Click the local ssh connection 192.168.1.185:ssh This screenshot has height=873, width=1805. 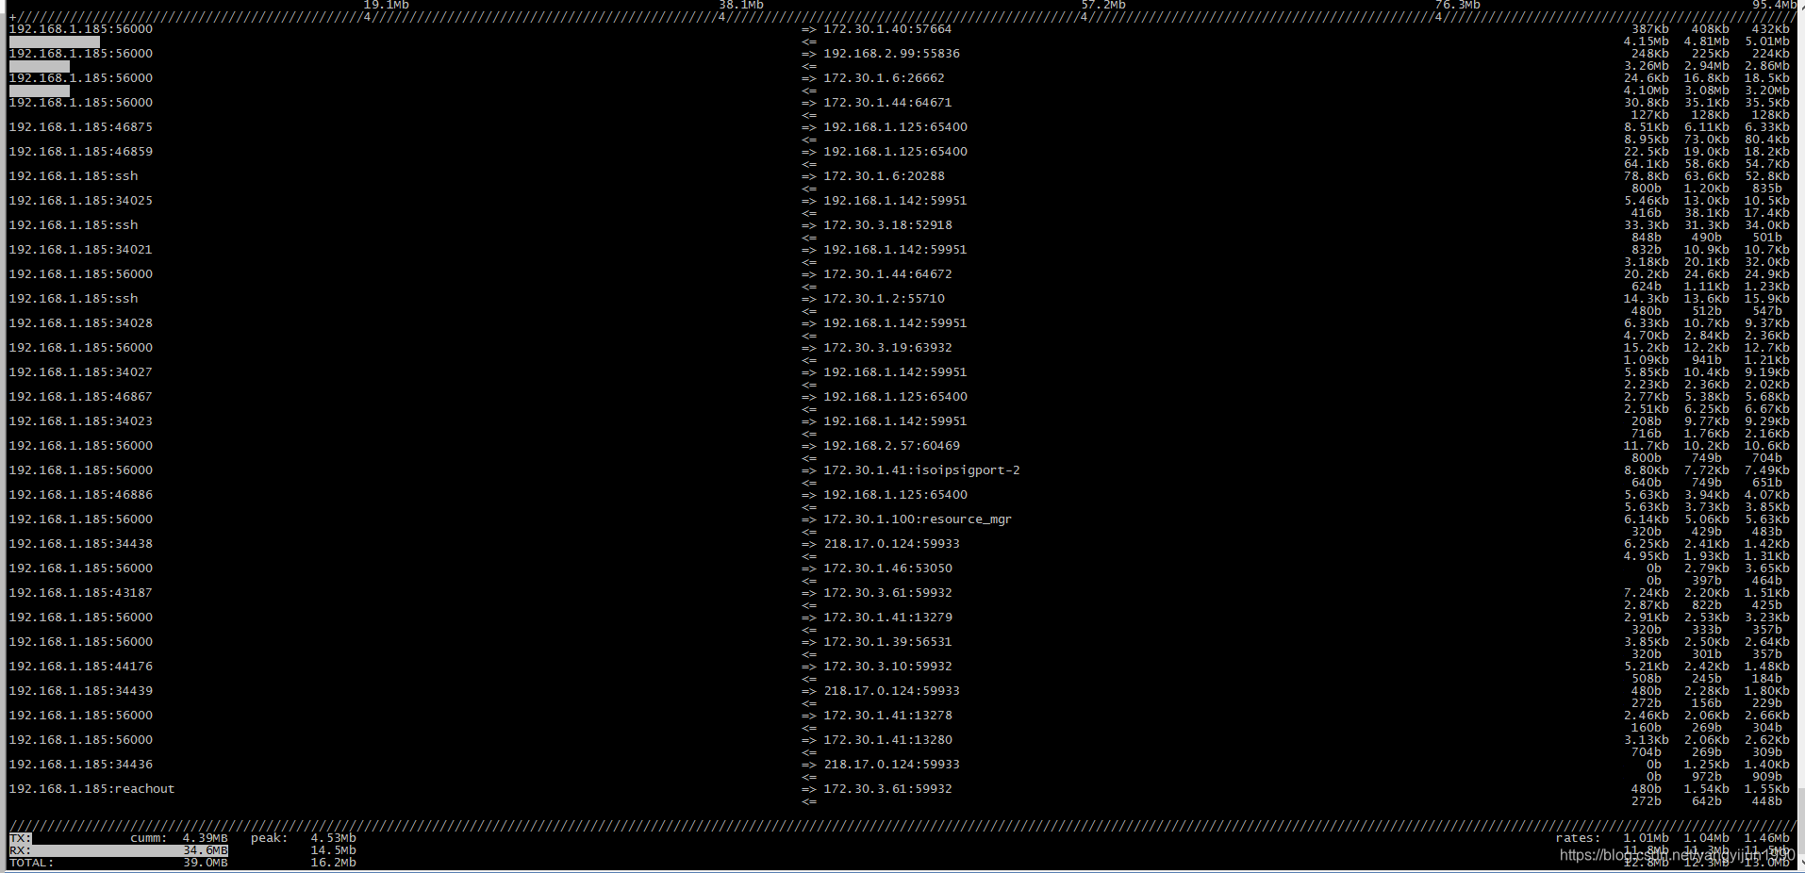point(72,175)
